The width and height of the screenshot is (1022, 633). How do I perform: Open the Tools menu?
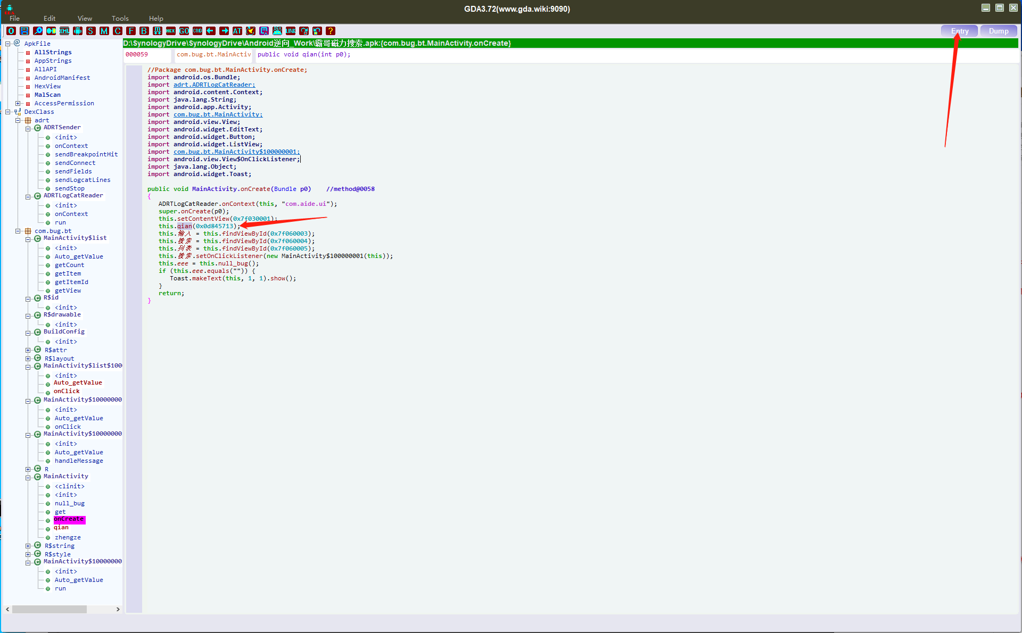pyautogui.click(x=119, y=18)
